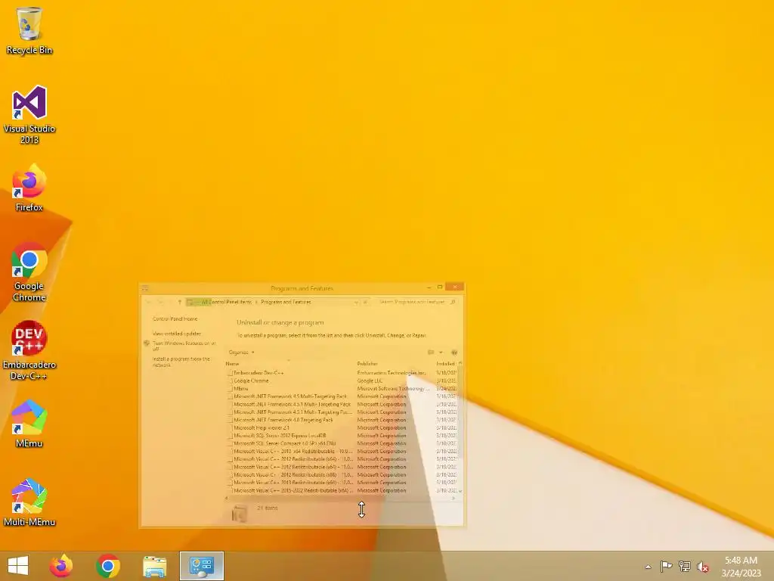
Task: Click the Windows Start button
Action: point(18,566)
